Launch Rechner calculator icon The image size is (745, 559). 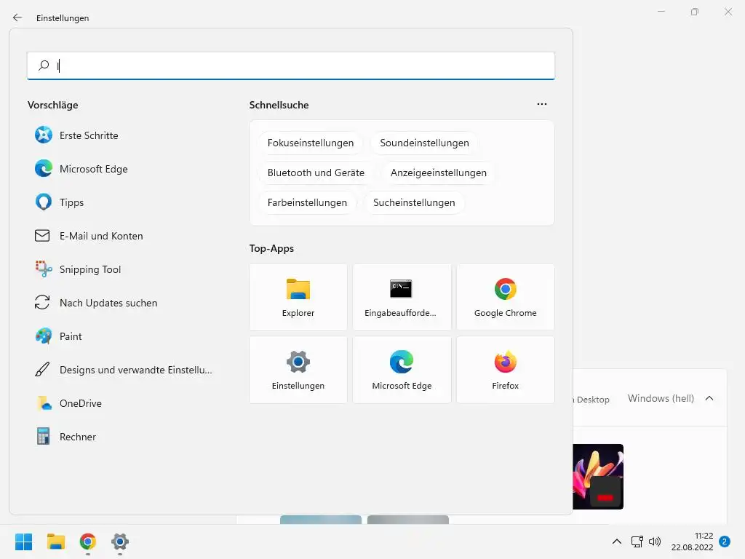pos(43,437)
